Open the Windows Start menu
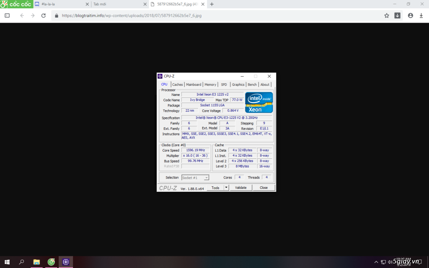The width and height of the screenshot is (429, 268). pos(7,262)
